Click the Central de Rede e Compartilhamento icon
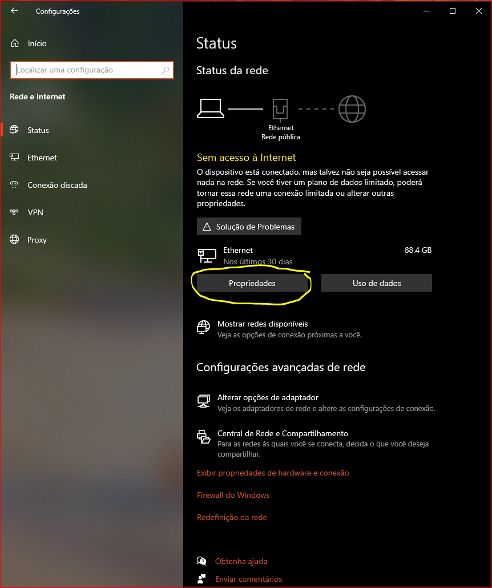The width and height of the screenshot is (492, 588). (204, 437)
